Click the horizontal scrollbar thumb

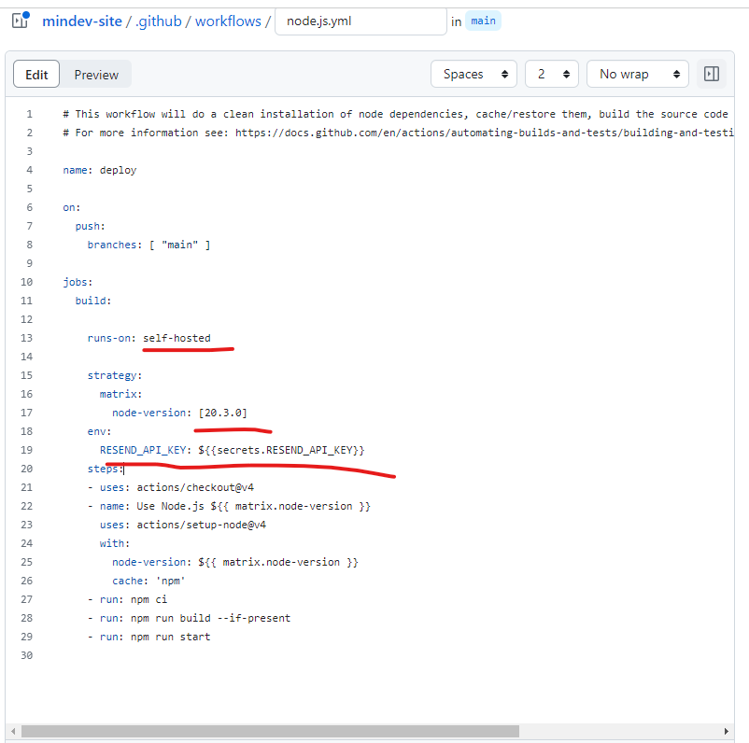pyautogui.click(x=270, y=731)
